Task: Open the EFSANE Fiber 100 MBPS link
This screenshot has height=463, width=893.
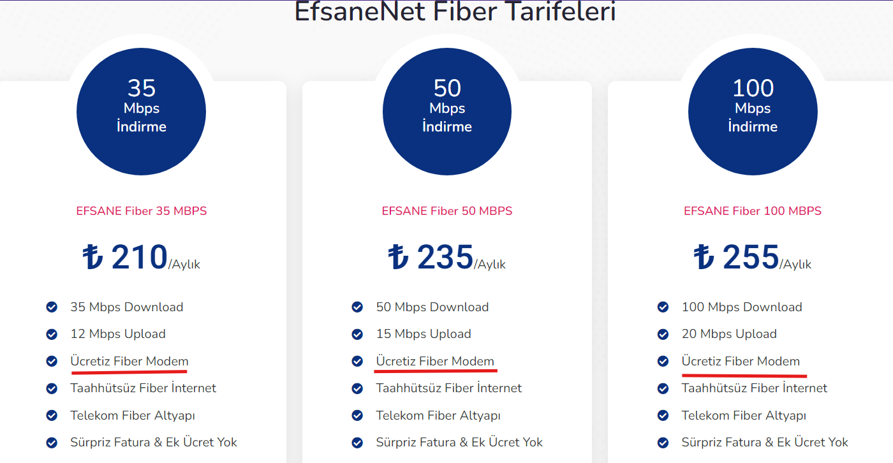Action: click(753, 211)
